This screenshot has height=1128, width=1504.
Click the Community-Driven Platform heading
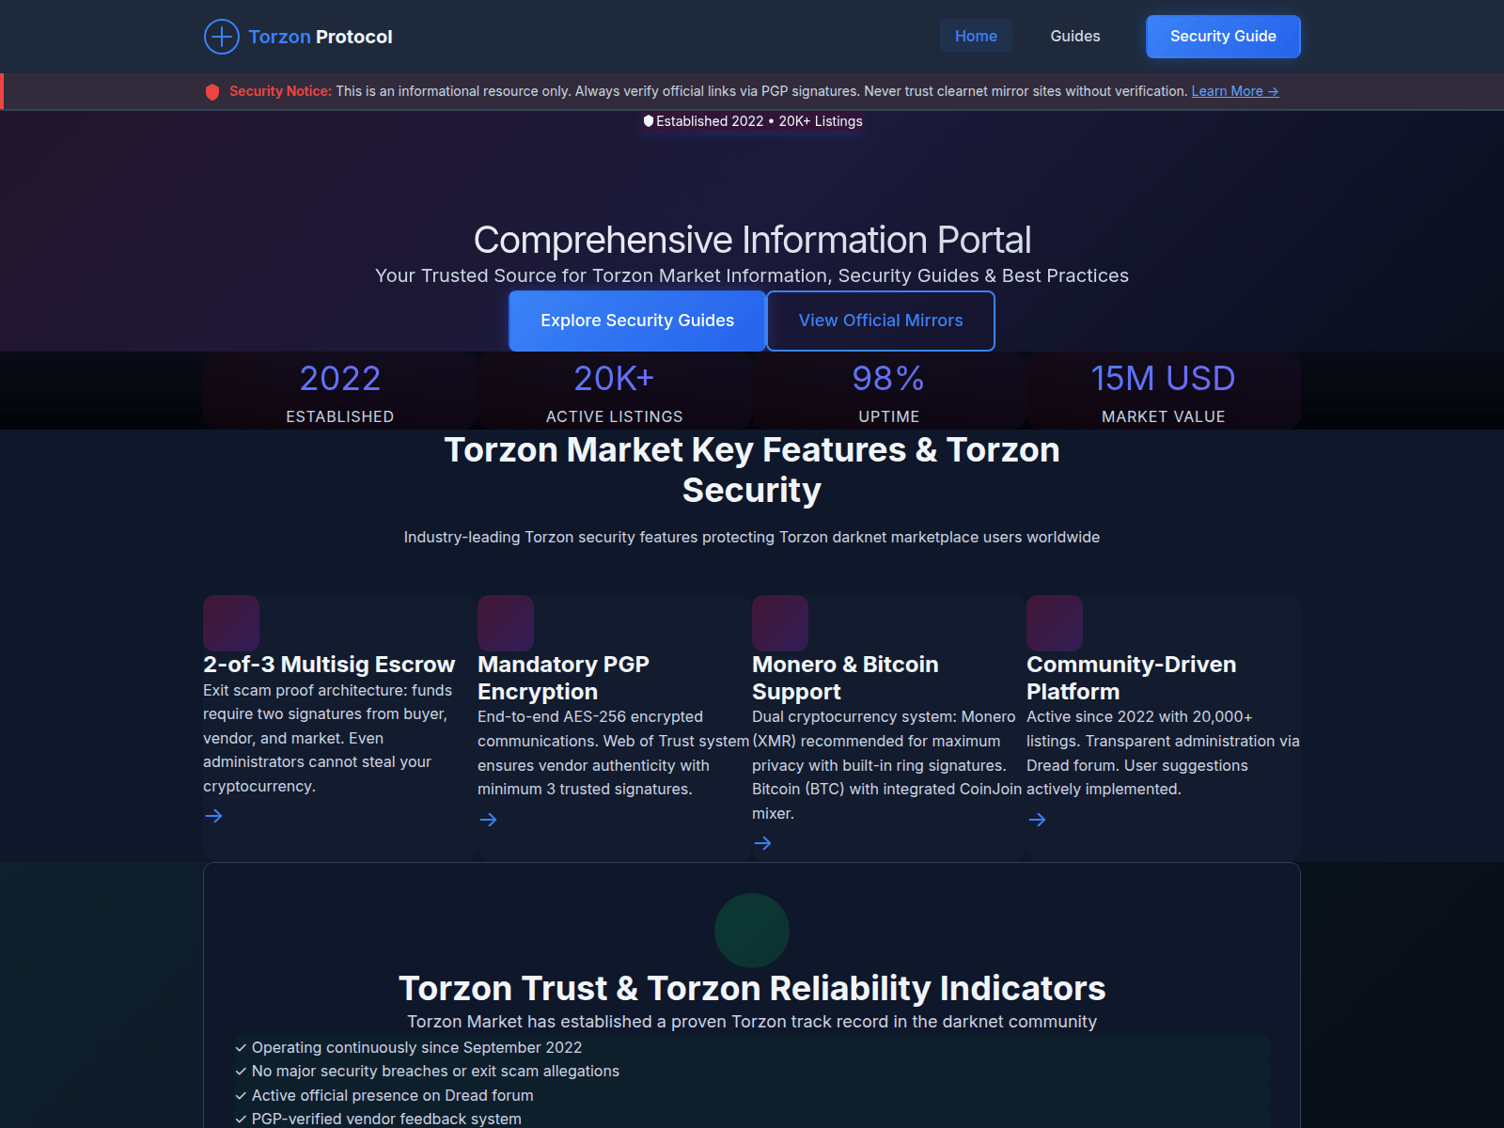1131,678
